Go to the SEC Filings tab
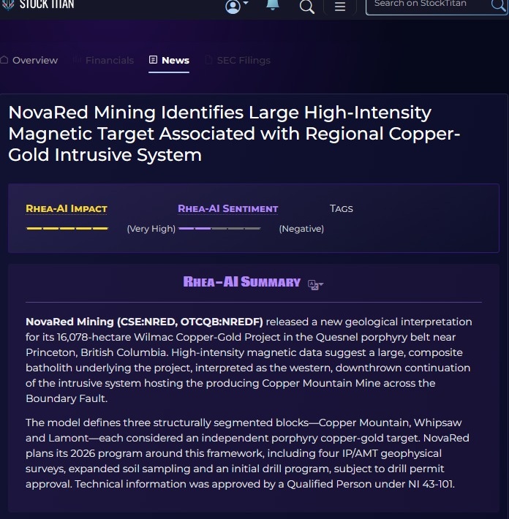 click(x=238, y=60)
